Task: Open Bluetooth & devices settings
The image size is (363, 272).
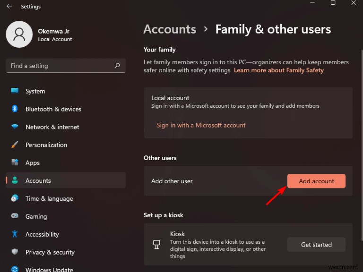Action: coord(66,109)
